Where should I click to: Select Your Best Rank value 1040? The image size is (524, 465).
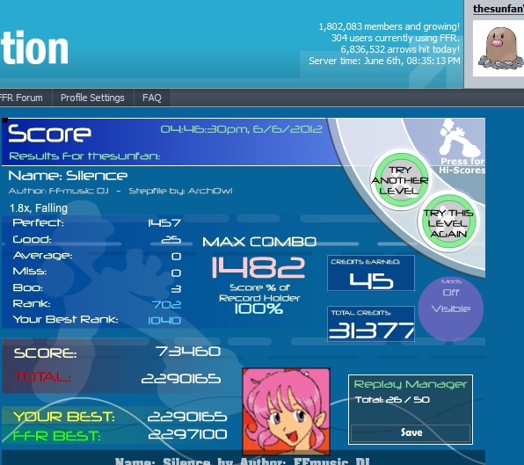click(164, 320)
